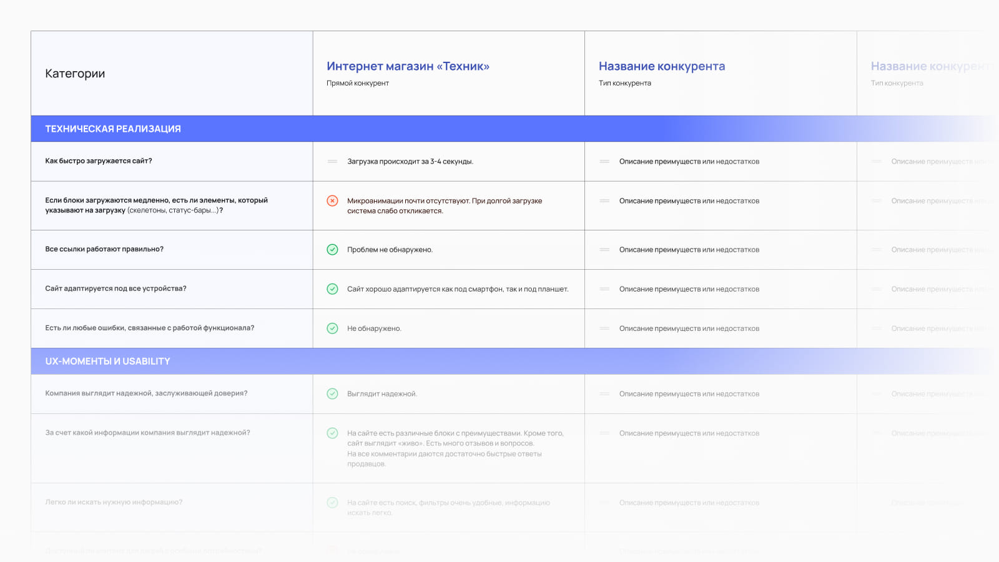Click the 'Категории' column header
Image resolution: width=999 pixels, height=562 pixels.
click(75, 74)
